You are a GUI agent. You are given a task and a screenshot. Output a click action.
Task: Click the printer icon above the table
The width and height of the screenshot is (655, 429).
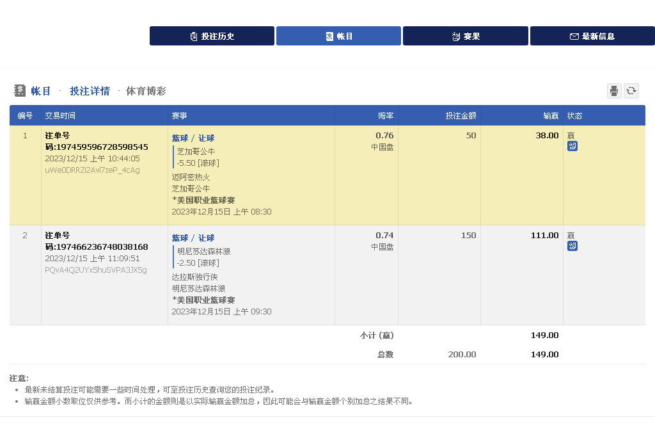(614, 91)
